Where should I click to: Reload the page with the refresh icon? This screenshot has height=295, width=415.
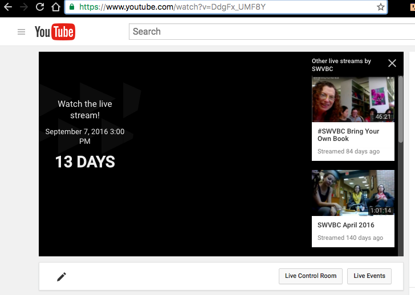(x=40, y=7)
